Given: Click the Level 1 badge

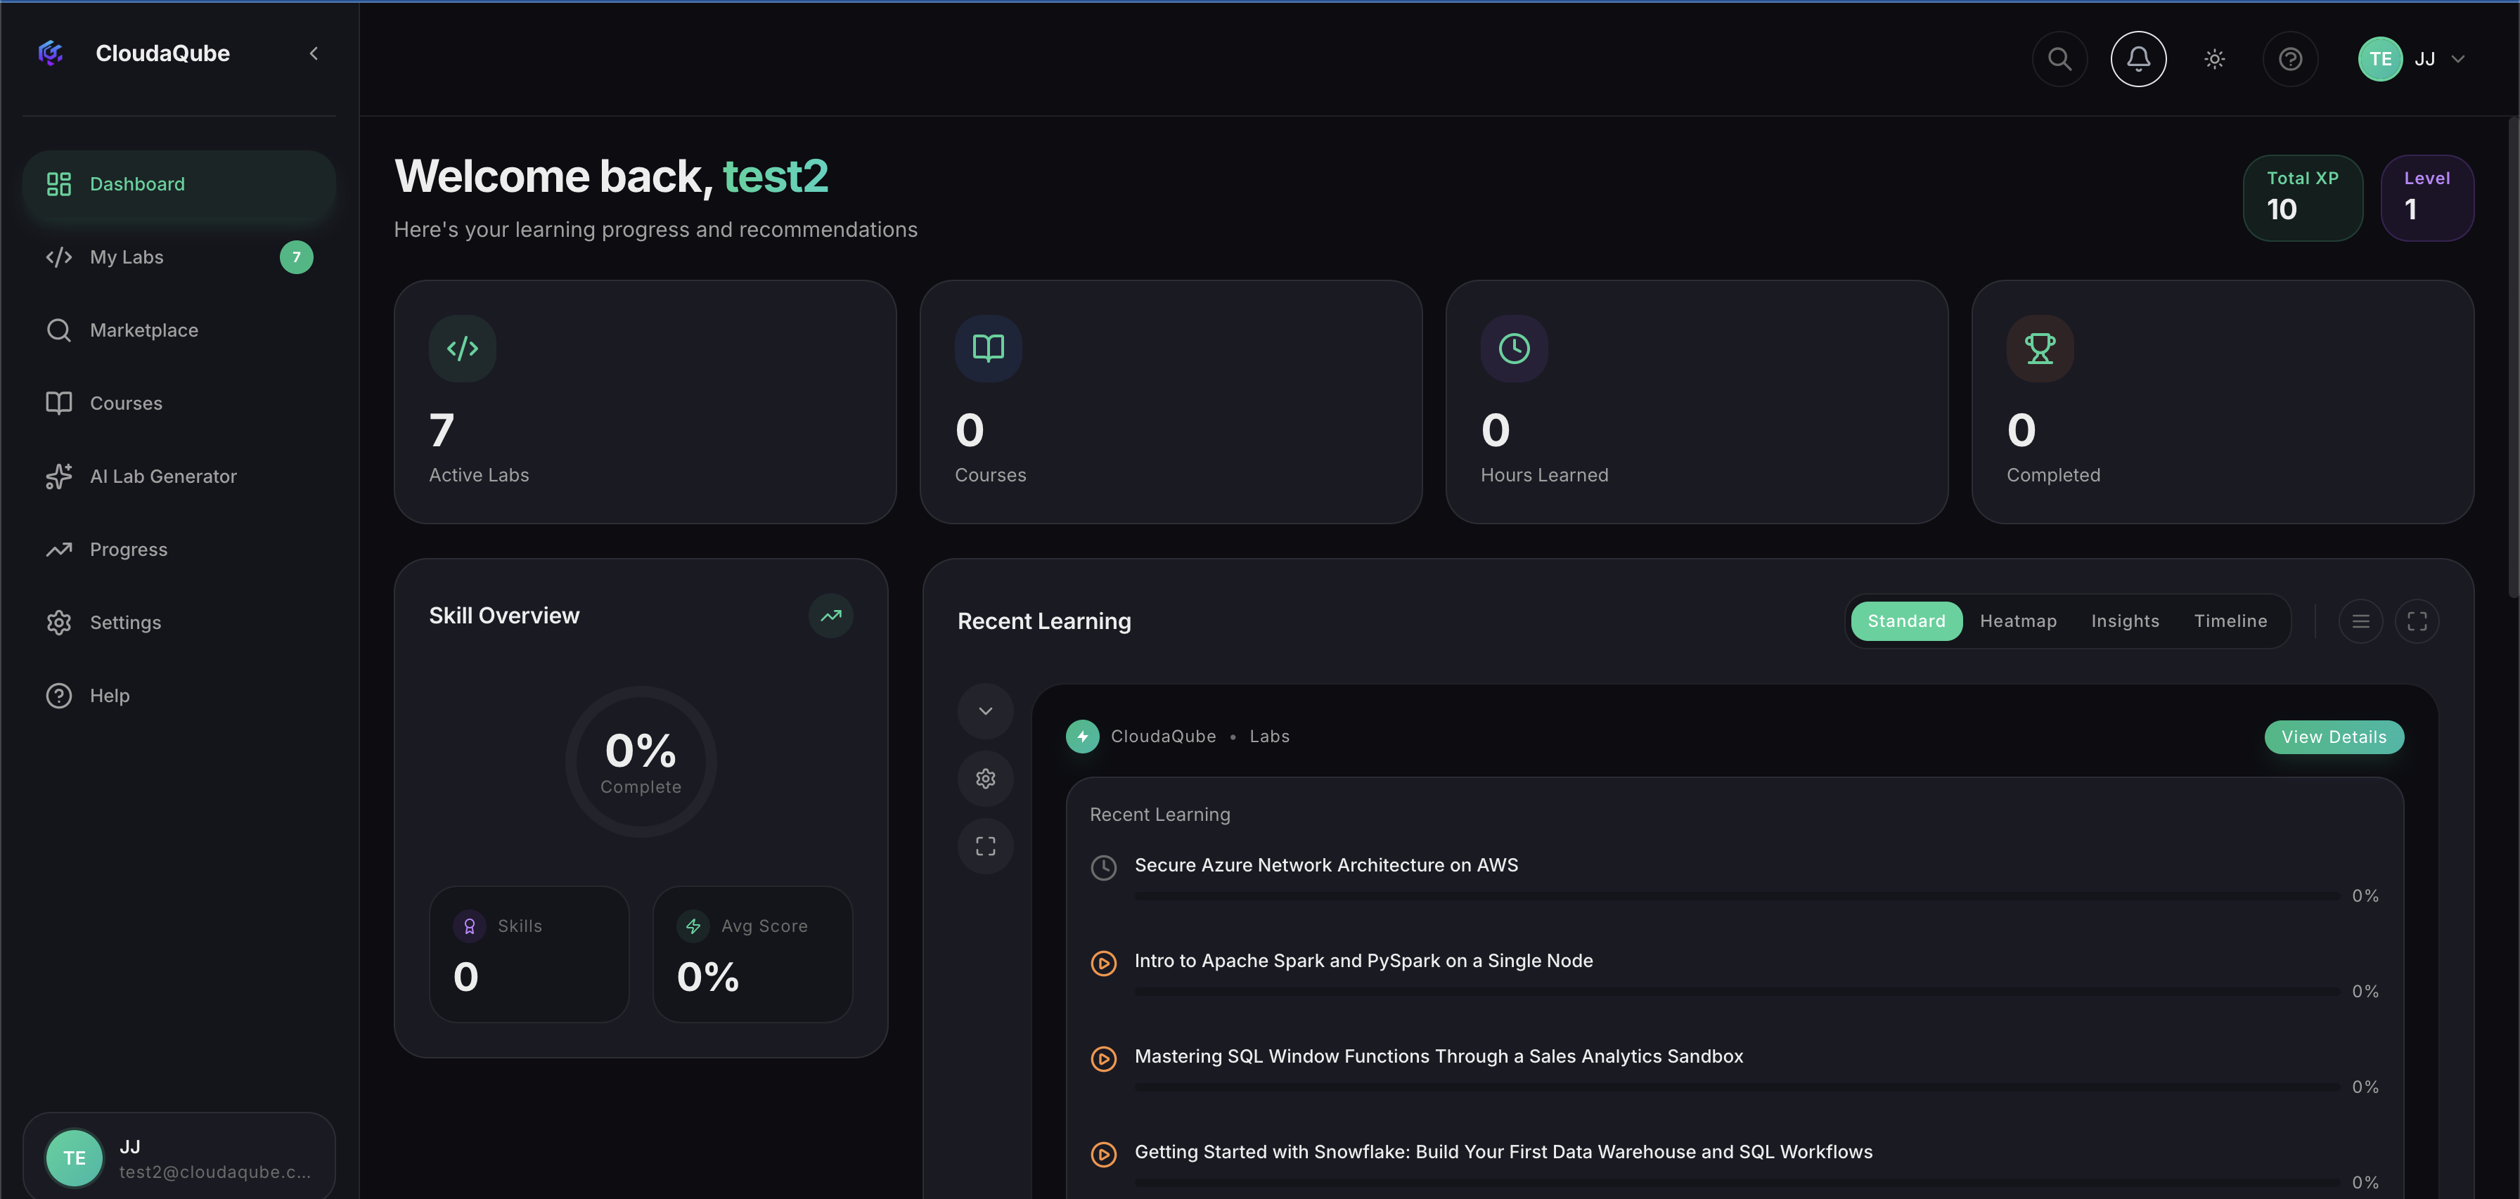Looking at the screenshot, I should (x=2427, y=197).
